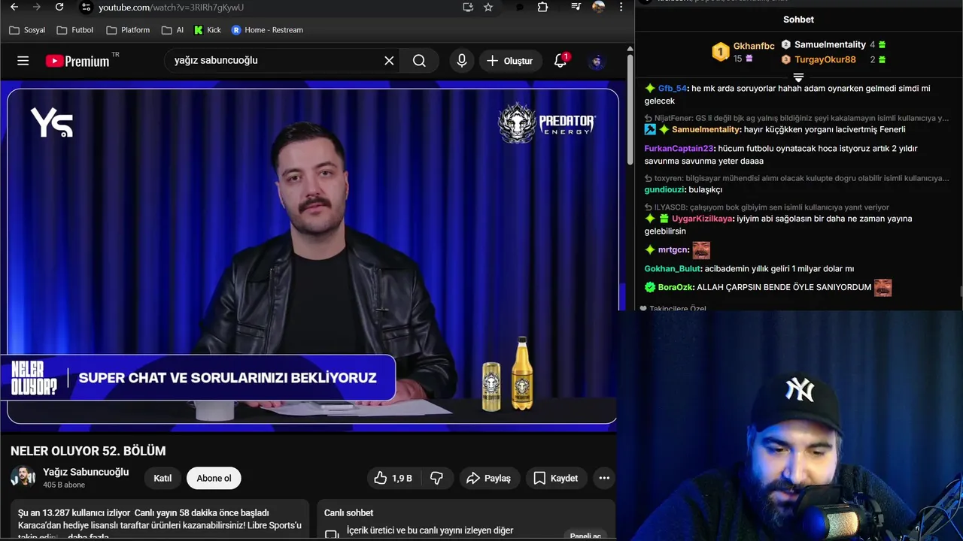Subscribe with the Abone ol button
Viewport: 963px width, 541px height.
[x=214, y=478]
